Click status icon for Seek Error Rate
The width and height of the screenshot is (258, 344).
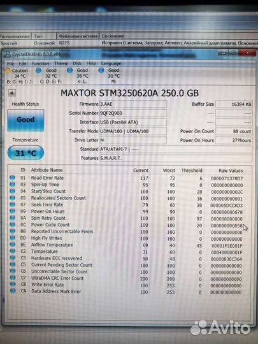[x=13, y=204]
